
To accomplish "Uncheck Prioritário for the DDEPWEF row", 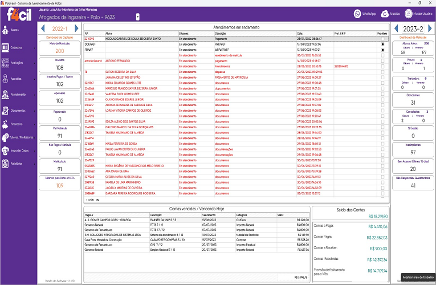I will (x=383, y=44).
